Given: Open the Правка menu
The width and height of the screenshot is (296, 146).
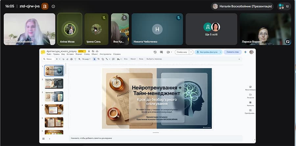Looking at the screenshot, I should [56, 54].
